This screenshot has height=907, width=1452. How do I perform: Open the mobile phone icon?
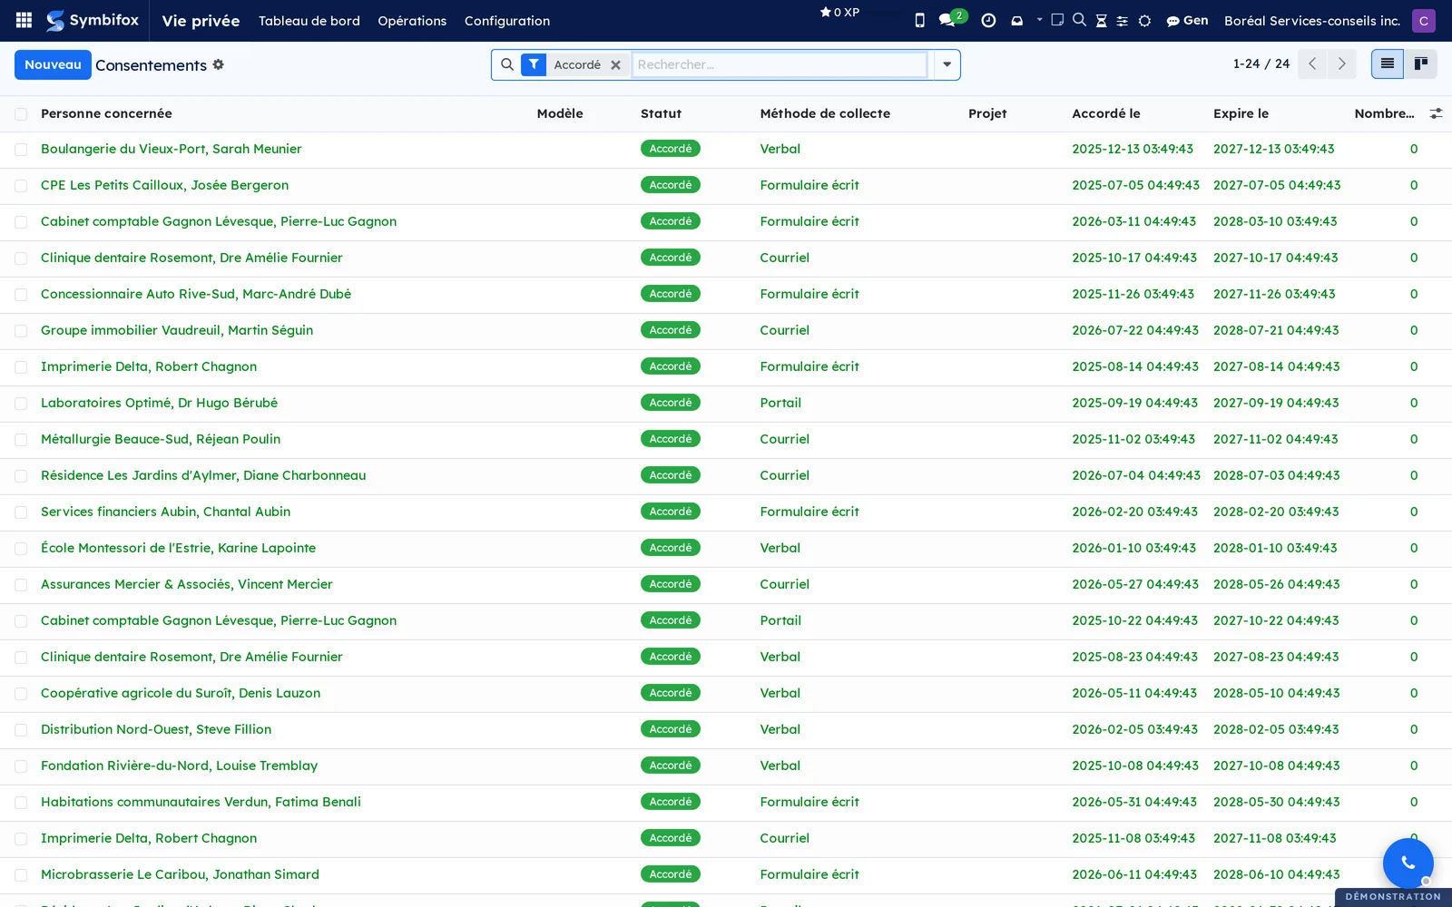[919, 20]
